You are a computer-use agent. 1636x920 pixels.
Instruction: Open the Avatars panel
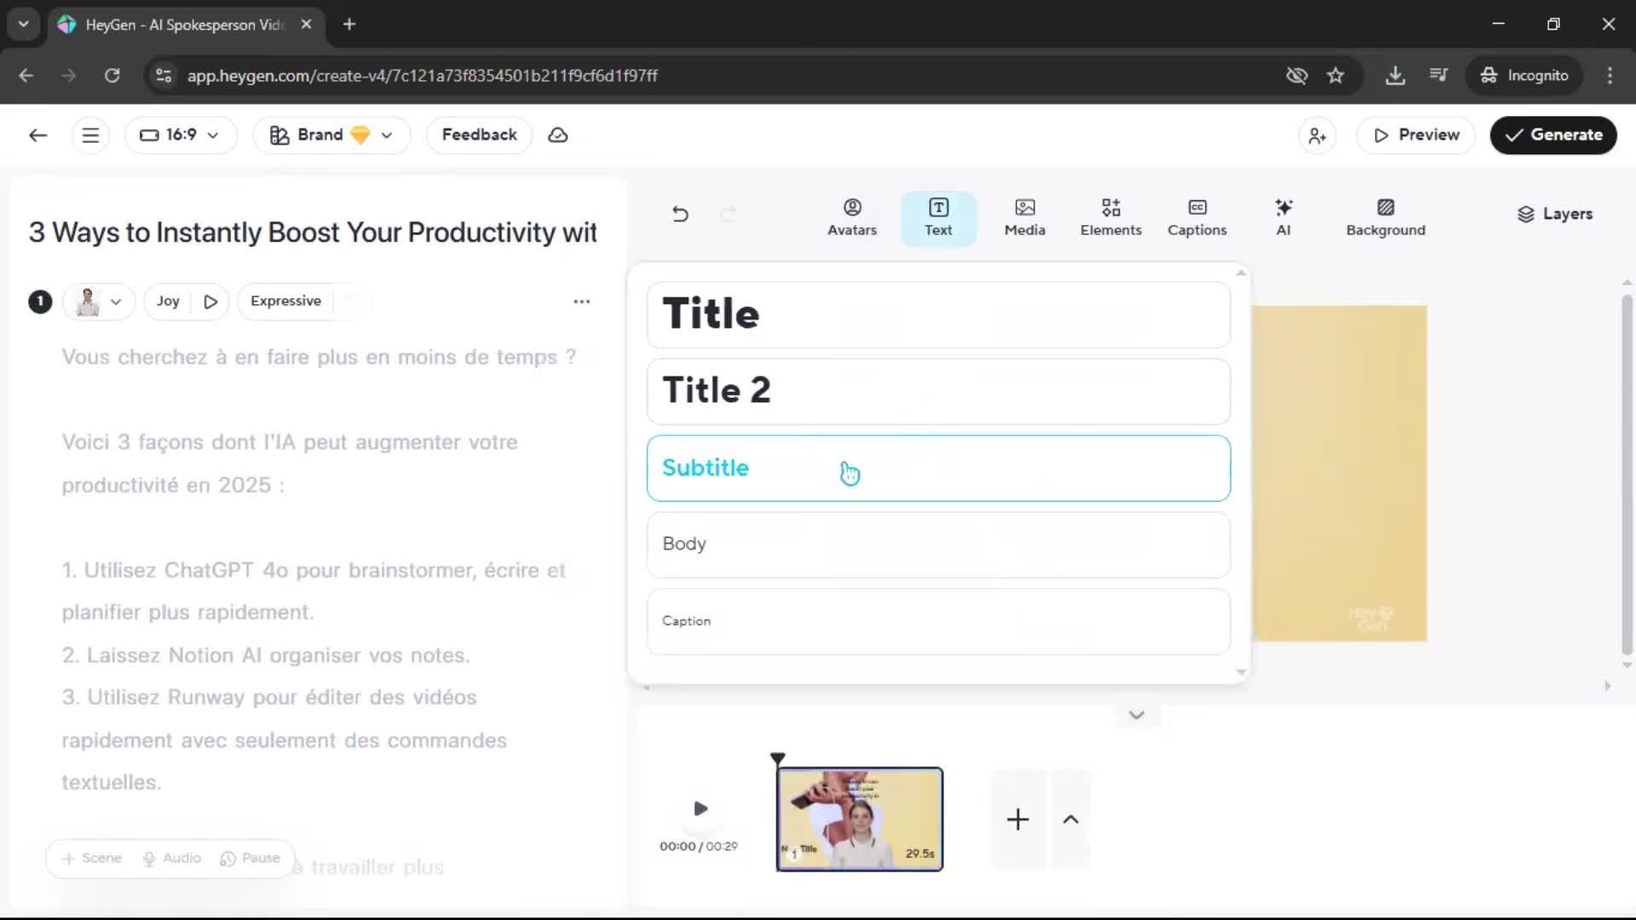pos(851,218)
